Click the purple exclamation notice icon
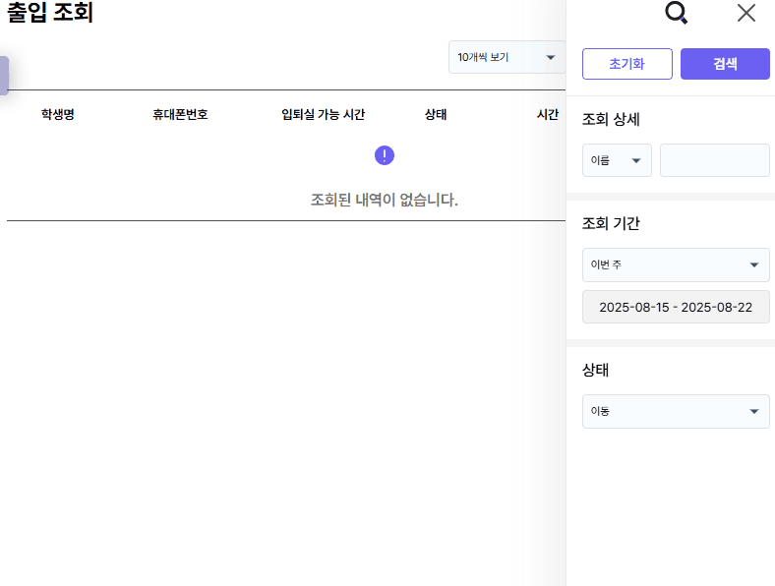This screenshot has width=775, height=586. tap(385, 155)
